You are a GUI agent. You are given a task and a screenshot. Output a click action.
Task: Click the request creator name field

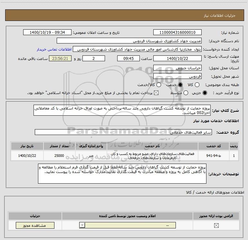tap(137, 49)
